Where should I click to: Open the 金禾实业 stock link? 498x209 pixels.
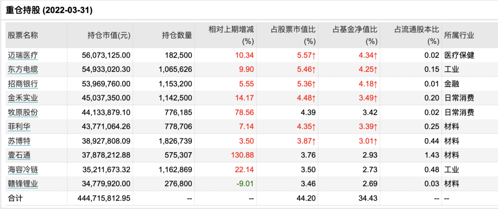click(23, 98)
